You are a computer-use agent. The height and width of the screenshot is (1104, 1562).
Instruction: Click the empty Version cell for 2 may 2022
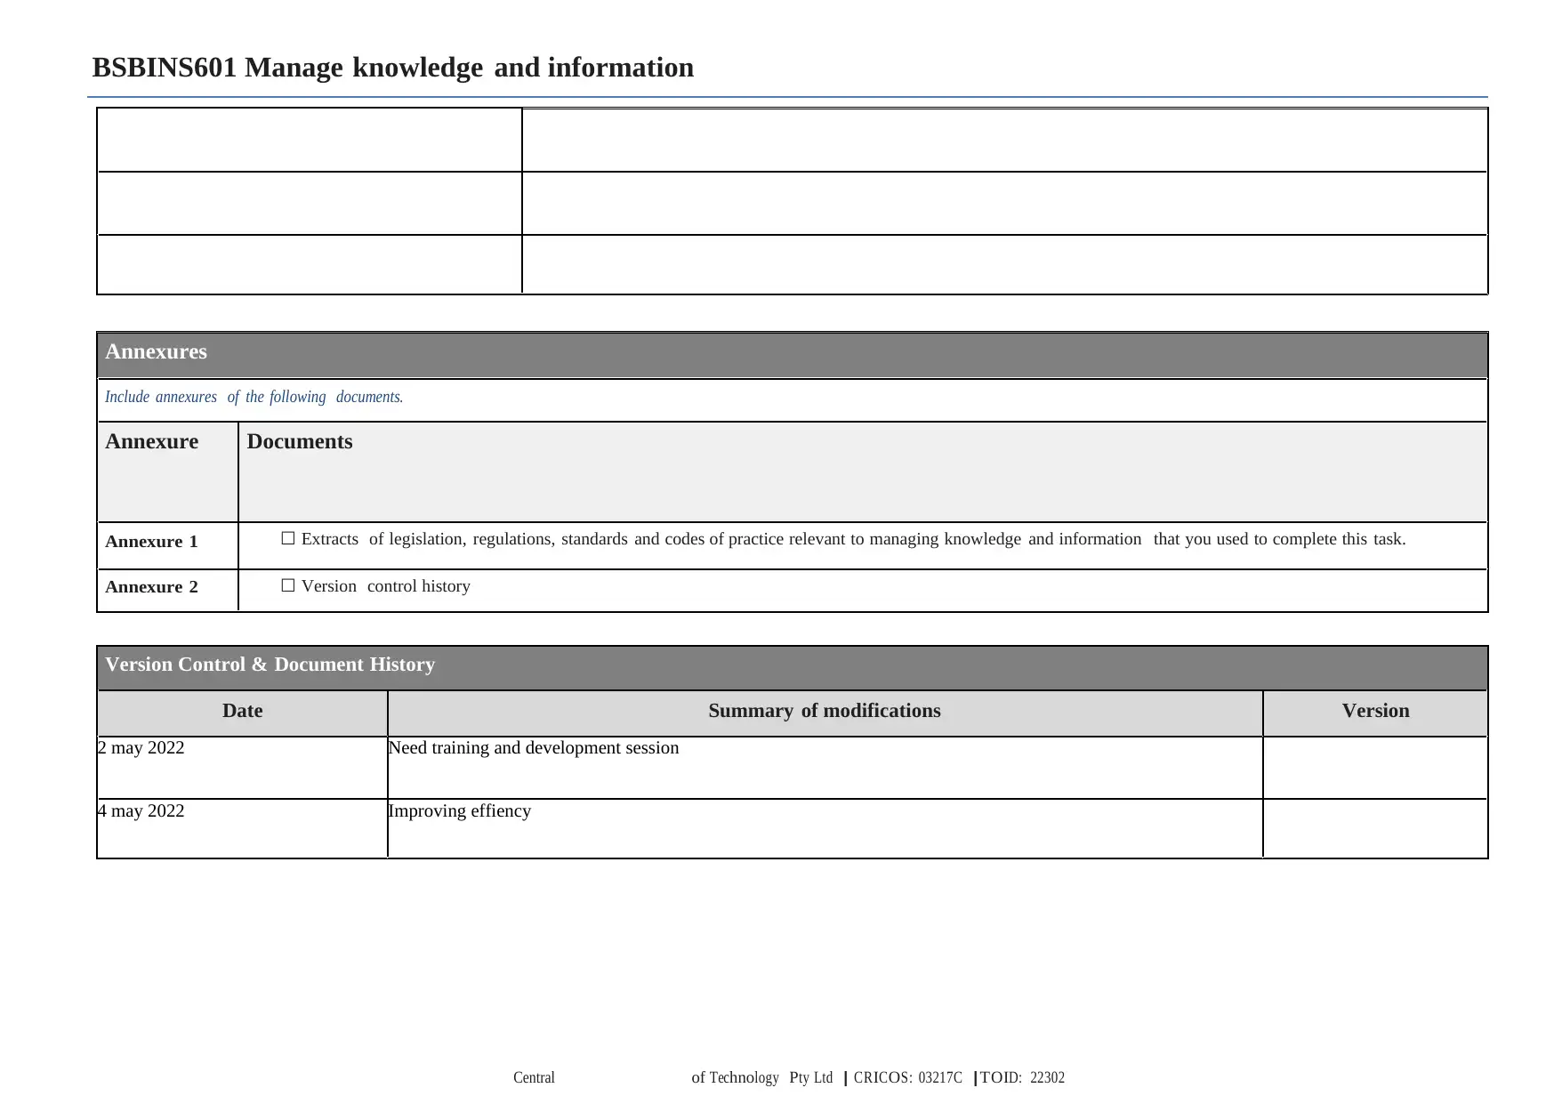click(x=1375, y=767)
